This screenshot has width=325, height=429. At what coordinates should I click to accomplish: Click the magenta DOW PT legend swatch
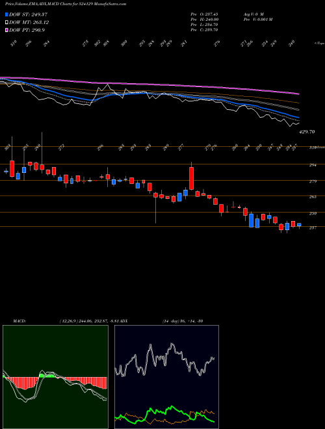click(x=6, y=30)
